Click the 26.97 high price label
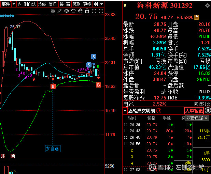Viewport: 211px width, 174px height. coord(15,27)
